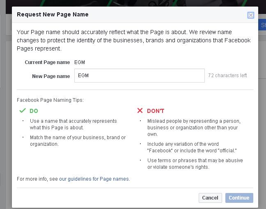Click the current page name value EGM

coord(80,62)
